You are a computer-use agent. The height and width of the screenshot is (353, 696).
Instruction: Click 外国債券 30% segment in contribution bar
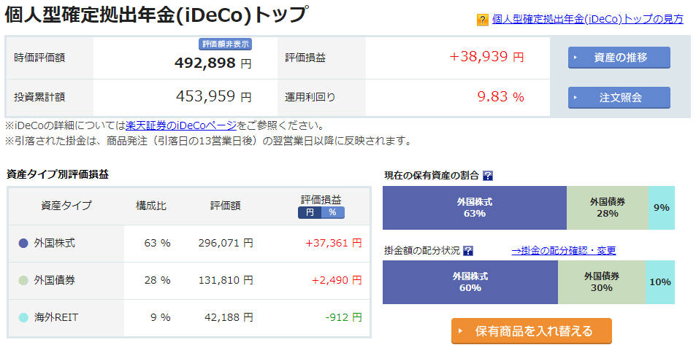pos(601,282)
